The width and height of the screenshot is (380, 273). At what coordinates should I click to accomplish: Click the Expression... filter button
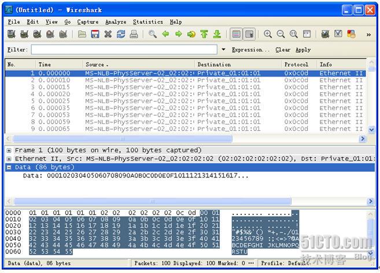coord(250,50)
